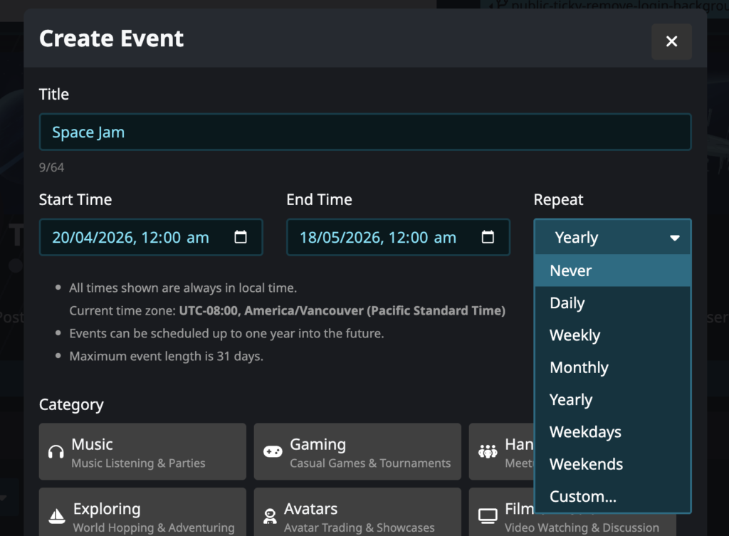Image resolution: width=729 pixels, height=536 pixels.
Task: Click the Title field containing Space Jam
Action: (364, 132)
